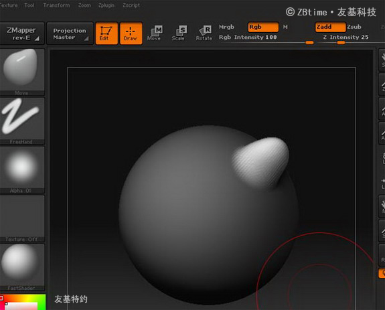Toggle Rgb paint mode
The width and height of the screenshot is (385, 310).
point(263,27)
